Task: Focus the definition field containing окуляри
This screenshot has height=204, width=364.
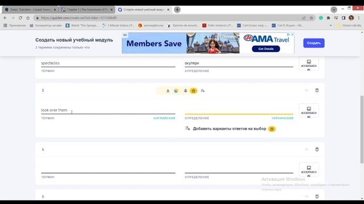Action: pos(239,63)
